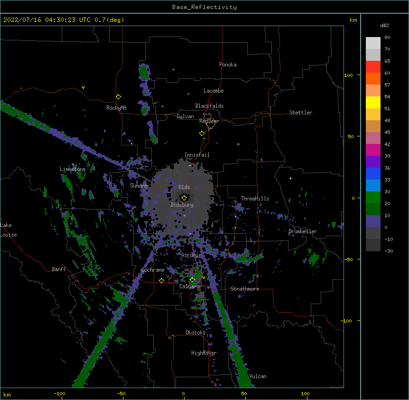Click the km unit label at top-right

tap(353, 20)
